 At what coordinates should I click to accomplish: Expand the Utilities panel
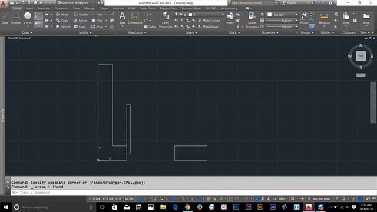[328, 32]
